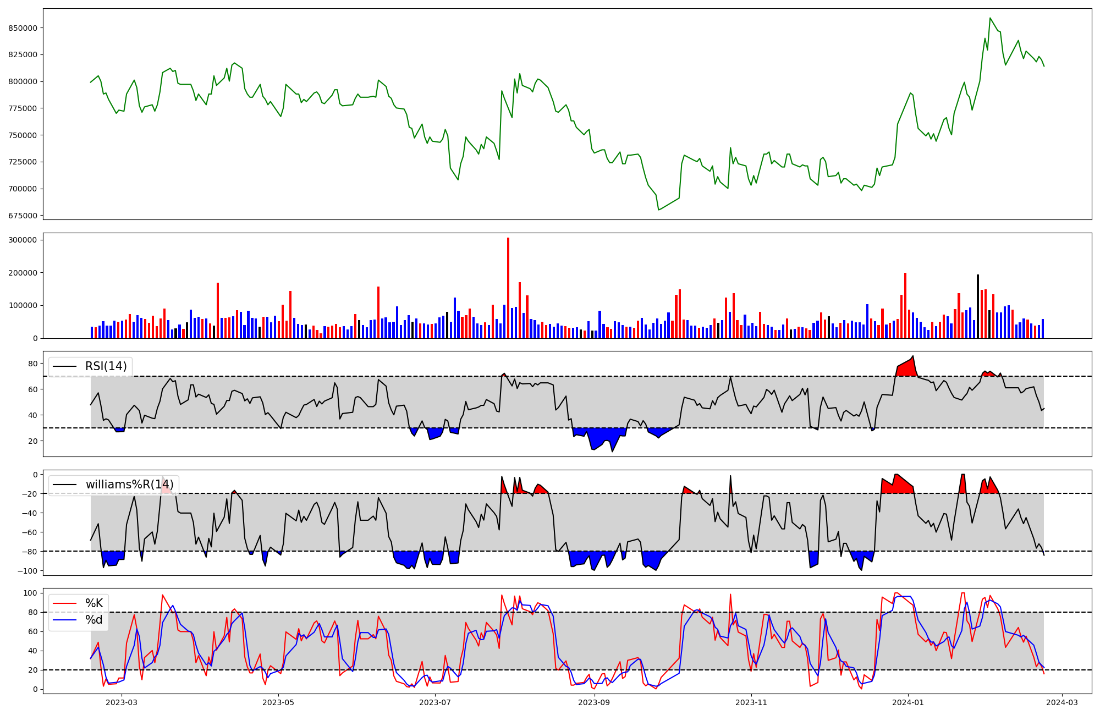Click the -100 Williams %R axis label
Image resolution: width=1100 pixels, height=715 pixels.
point(27,571)
